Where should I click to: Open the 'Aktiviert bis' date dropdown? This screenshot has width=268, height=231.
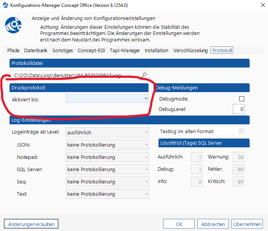point(146,99)
